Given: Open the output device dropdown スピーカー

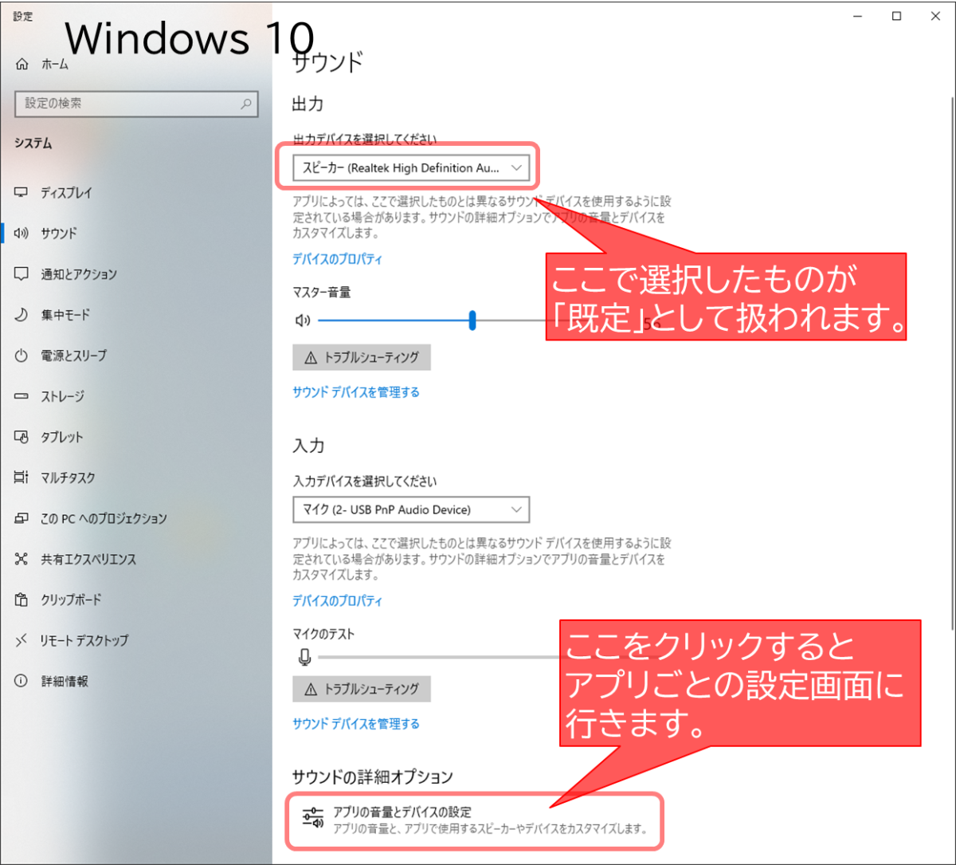Looking at the screenshot, I should [411, 168].
